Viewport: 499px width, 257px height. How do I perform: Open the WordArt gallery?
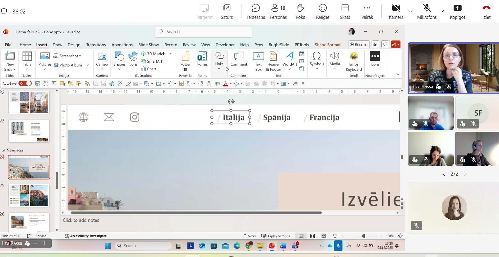coord(289,61)
